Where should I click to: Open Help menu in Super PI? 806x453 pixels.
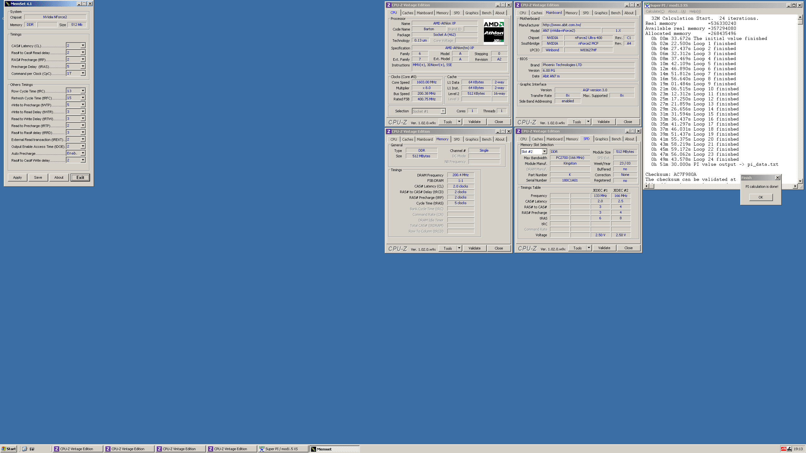(x=695, y=11)
